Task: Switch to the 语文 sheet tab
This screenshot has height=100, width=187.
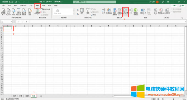Action: click(15, 96)
